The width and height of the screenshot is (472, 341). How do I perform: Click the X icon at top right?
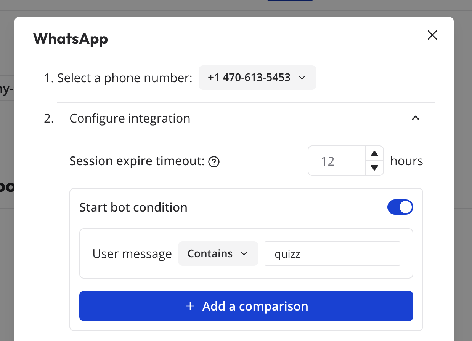pos(432,35)
